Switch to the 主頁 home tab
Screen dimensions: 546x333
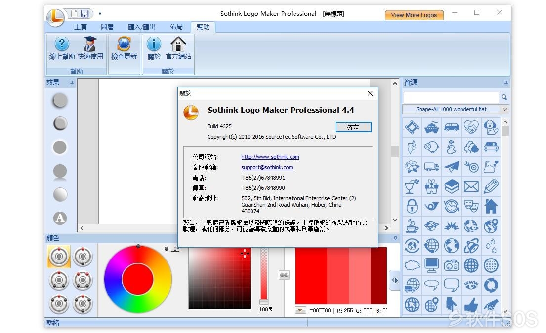(x=81, y=27)
